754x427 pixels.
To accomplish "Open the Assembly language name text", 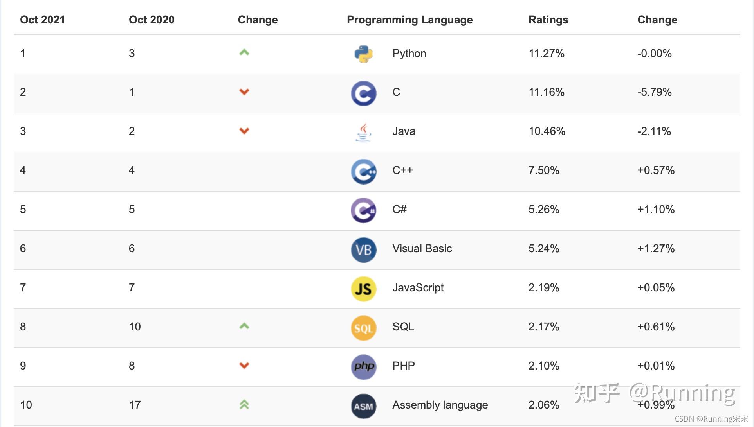I will [440, 405].
